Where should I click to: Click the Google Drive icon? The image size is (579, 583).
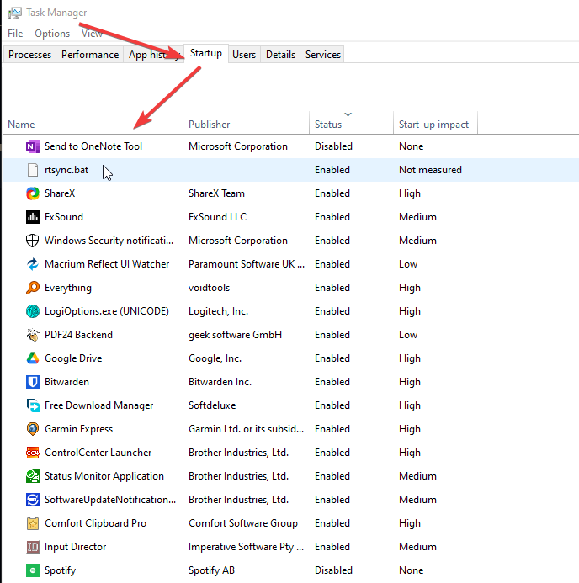[33, 358]
